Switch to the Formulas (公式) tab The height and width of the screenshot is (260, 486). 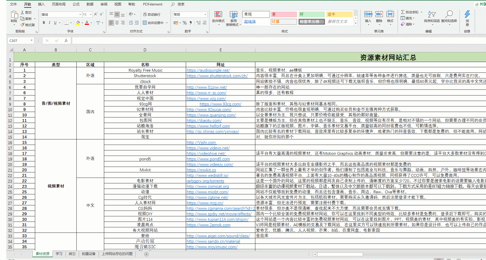point(76,4)
